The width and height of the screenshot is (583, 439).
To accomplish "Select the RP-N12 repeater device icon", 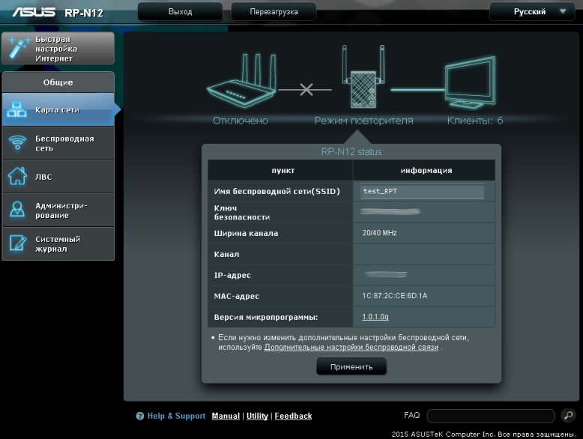I will coord(363,77).
